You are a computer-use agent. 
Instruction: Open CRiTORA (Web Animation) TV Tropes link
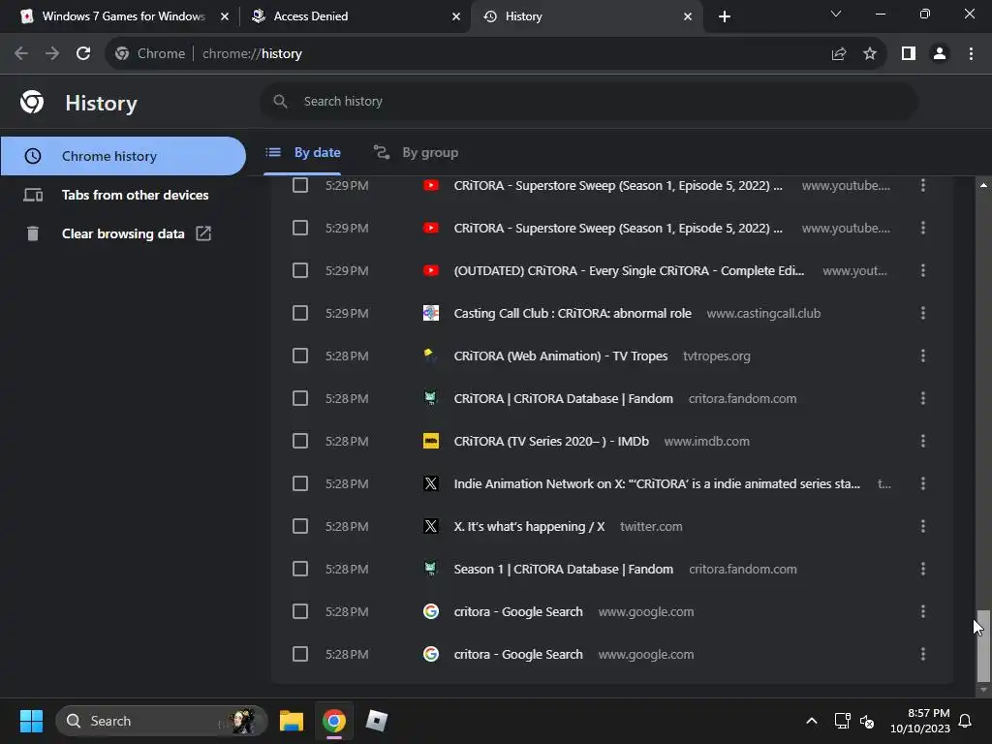coord(561,356)
